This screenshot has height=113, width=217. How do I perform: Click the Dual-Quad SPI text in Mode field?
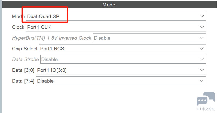coord(44,16)
